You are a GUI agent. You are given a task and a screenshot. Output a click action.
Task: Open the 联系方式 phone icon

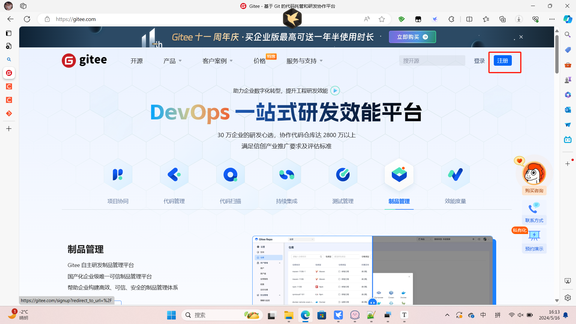pos(534,207)
